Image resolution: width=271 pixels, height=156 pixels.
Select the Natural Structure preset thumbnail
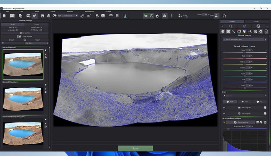(23, 99)
